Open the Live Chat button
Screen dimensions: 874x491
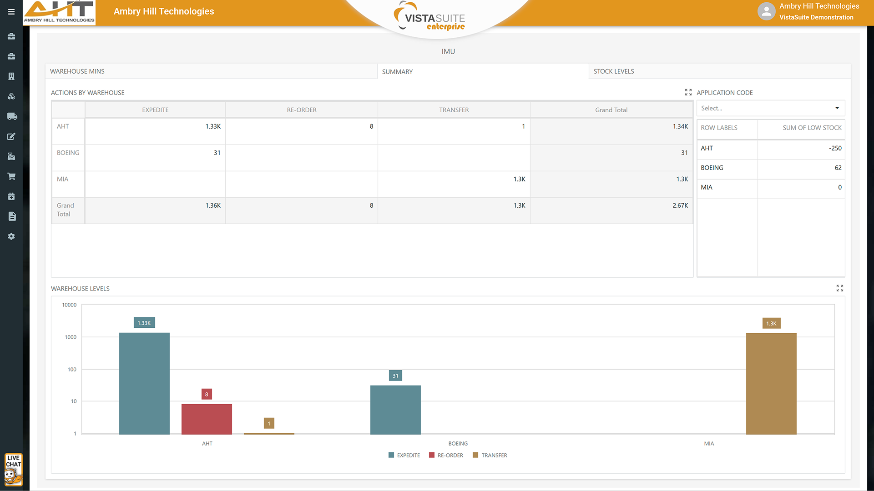[x=13, y=470]
